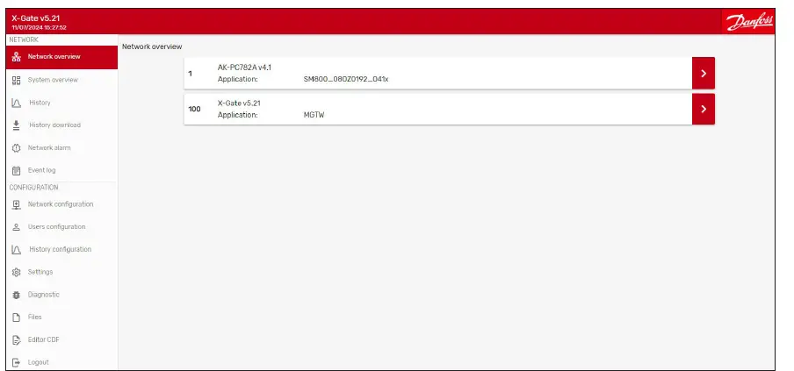
Task: Click the Diagnostic bug icon
Action: pyautogui.click(x=16, y=295)
